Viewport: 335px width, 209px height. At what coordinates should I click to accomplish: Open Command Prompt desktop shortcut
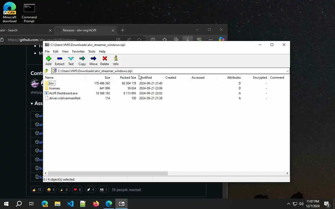pos(29,13)
